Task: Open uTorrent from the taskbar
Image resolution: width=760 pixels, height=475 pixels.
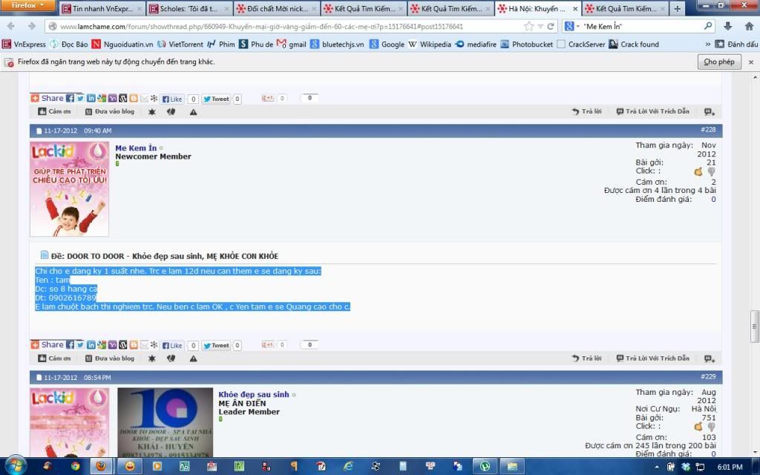Action: pyautogui.click(x=485, y=466)
